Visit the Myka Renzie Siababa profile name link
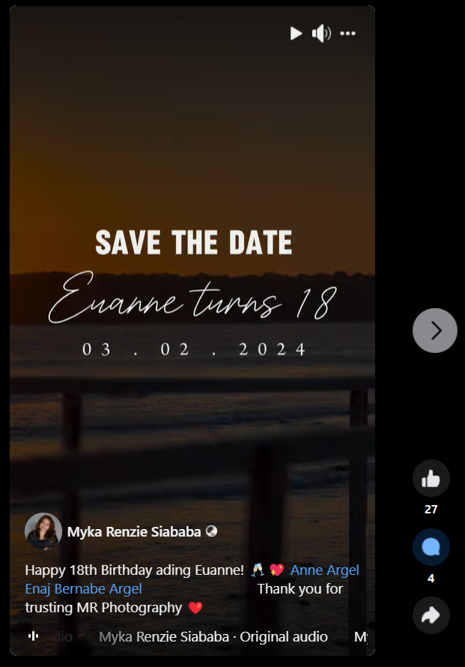The image size is (465, 667). click(134, 532)
